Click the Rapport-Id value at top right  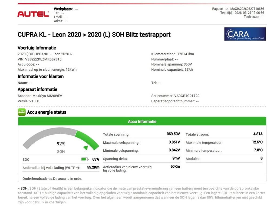(x=247, y=9)
